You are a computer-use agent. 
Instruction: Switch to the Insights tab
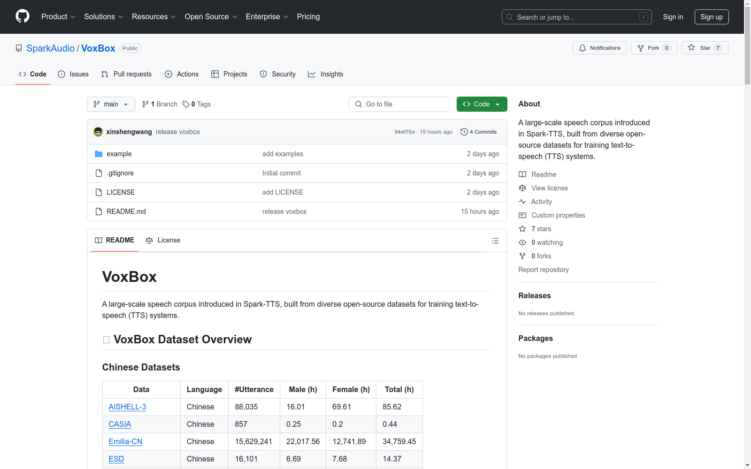click(325, 74)
